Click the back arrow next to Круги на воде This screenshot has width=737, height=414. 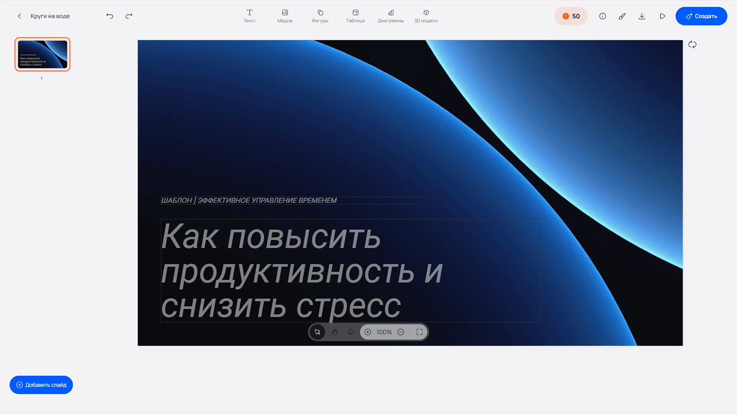[x=20, y=16]
